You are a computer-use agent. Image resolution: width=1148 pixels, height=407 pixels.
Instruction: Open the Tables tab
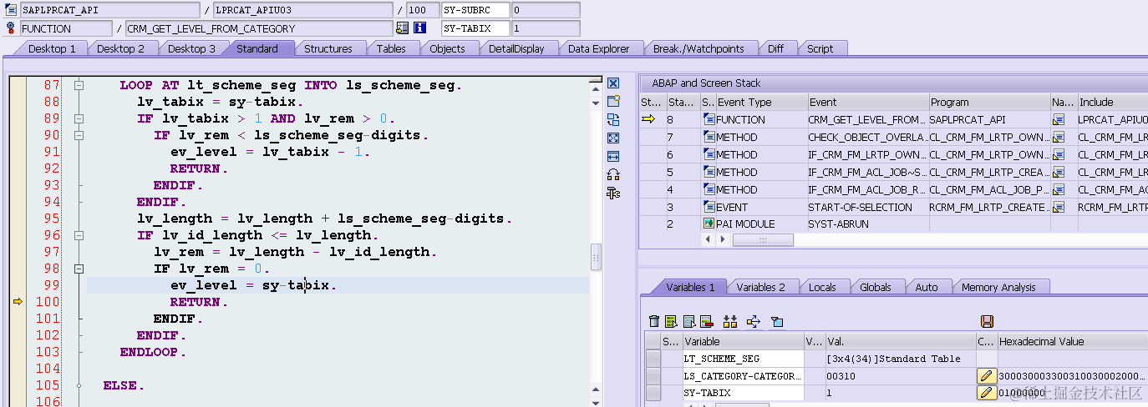click(x=391, y=48)
